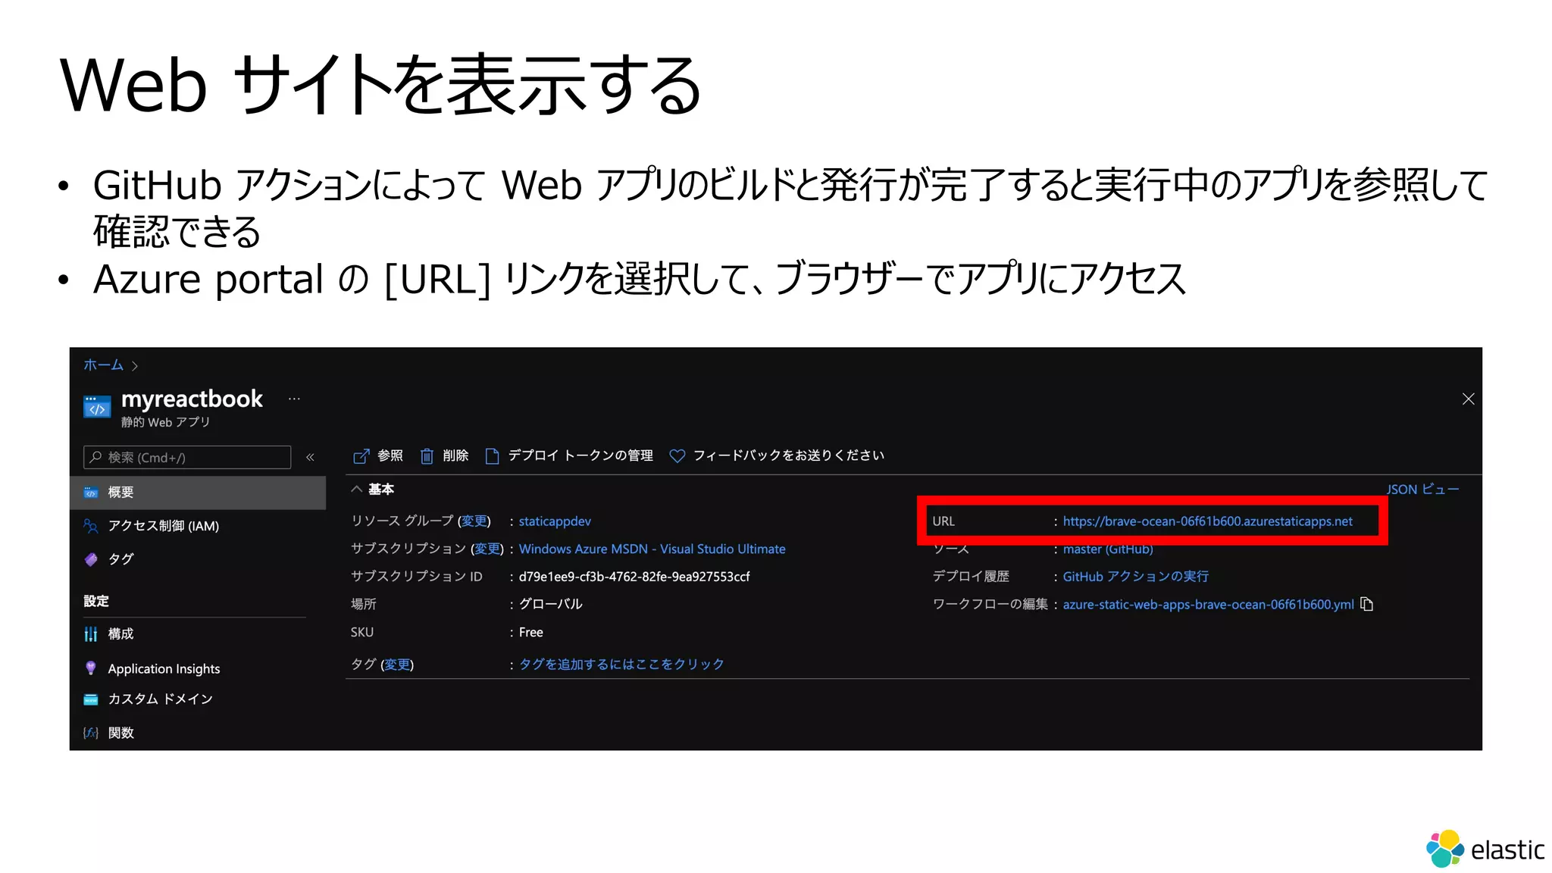1552x873 pixels.
Task: Click the 構成 sliders icon
Action: click(91, 634)
